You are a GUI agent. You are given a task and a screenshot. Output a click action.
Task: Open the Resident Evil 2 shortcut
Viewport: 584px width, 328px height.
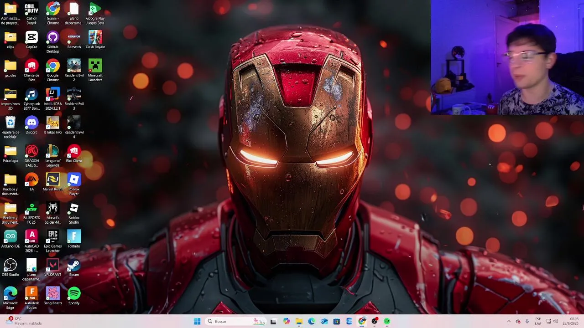point(74,71)
